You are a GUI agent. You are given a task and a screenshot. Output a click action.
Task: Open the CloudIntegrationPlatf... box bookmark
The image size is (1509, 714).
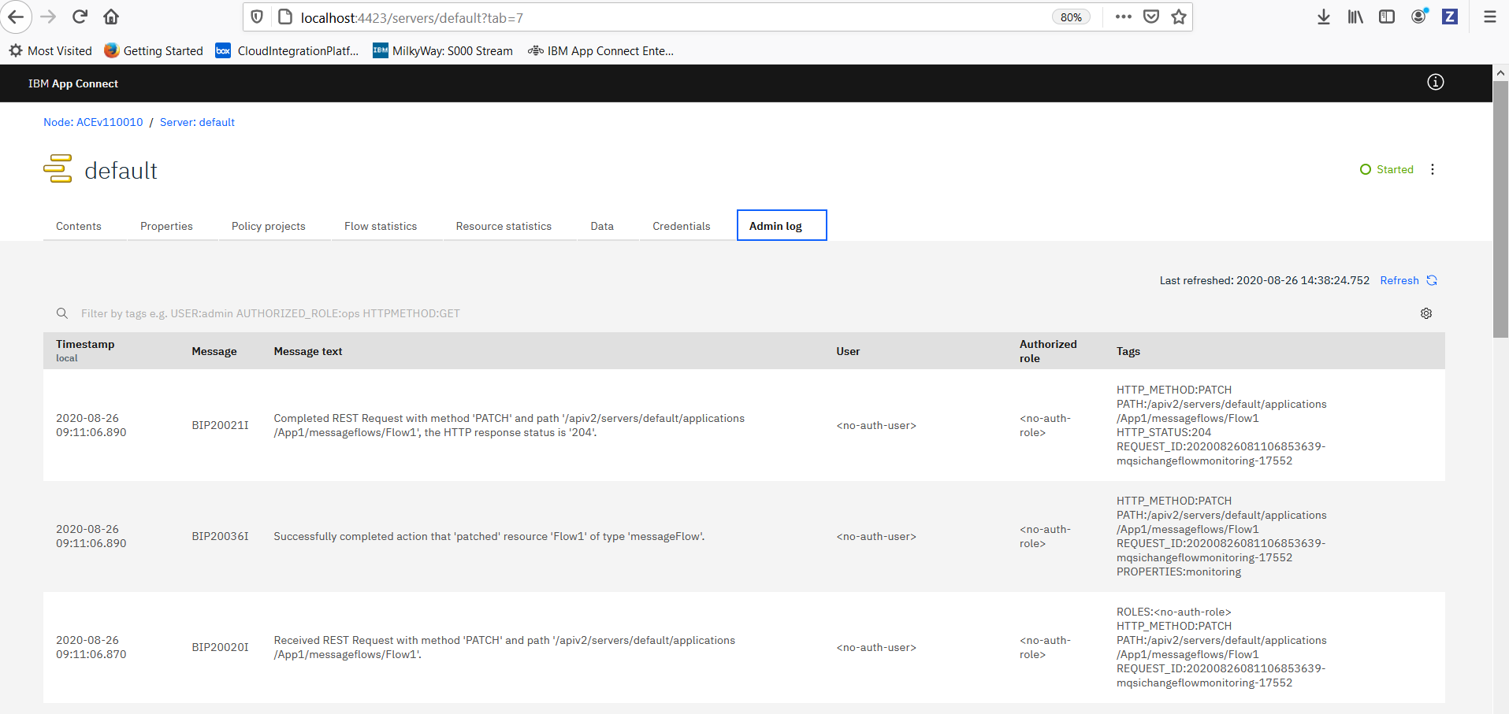(287, 50)
